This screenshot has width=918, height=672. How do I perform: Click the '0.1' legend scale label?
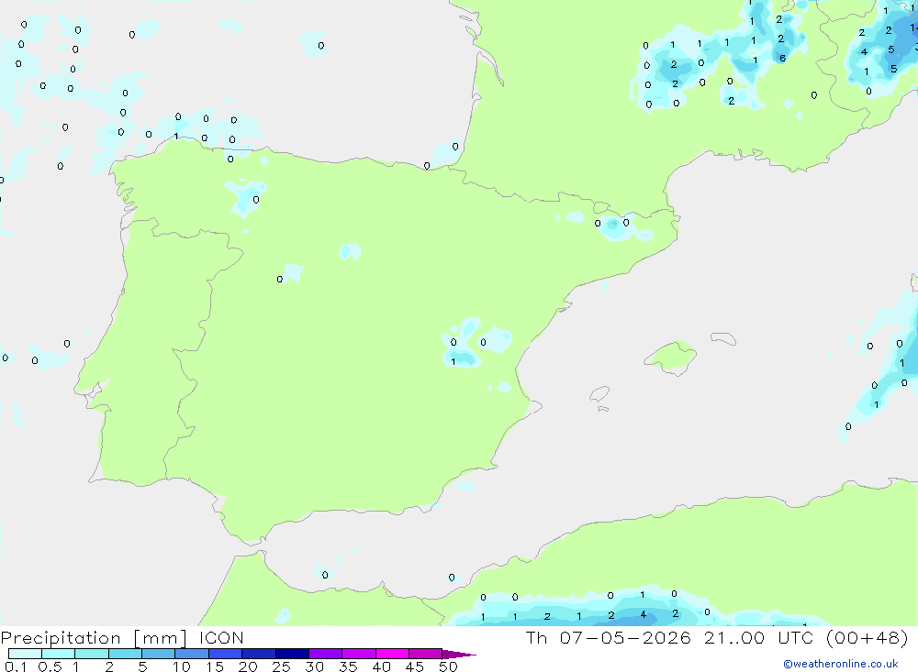click(x=16, y=666)
